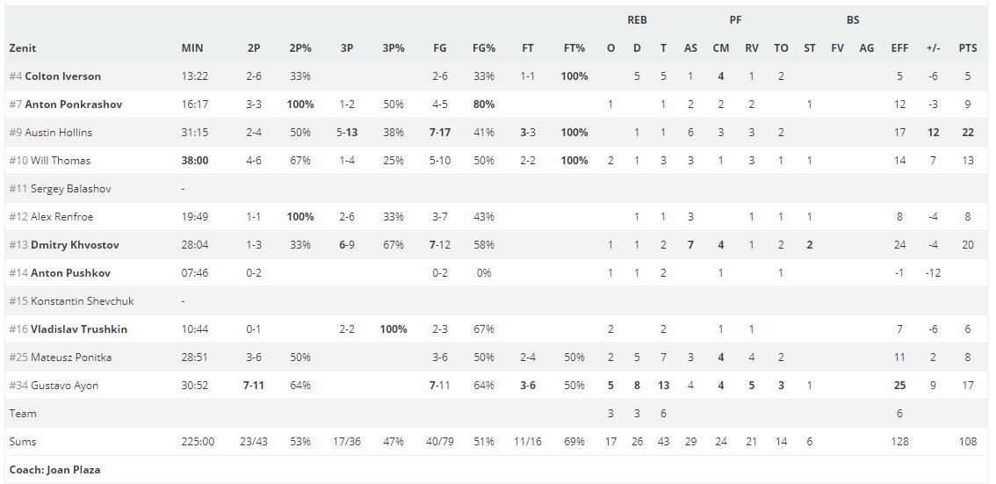Open Dmitry Khvostov's player page
Viewport: 996px width, 484px height.
click(x=75, y=245)
